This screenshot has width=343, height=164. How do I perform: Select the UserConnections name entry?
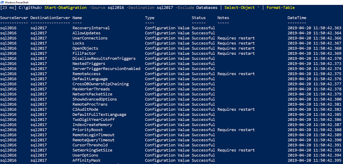coord(90,38)
